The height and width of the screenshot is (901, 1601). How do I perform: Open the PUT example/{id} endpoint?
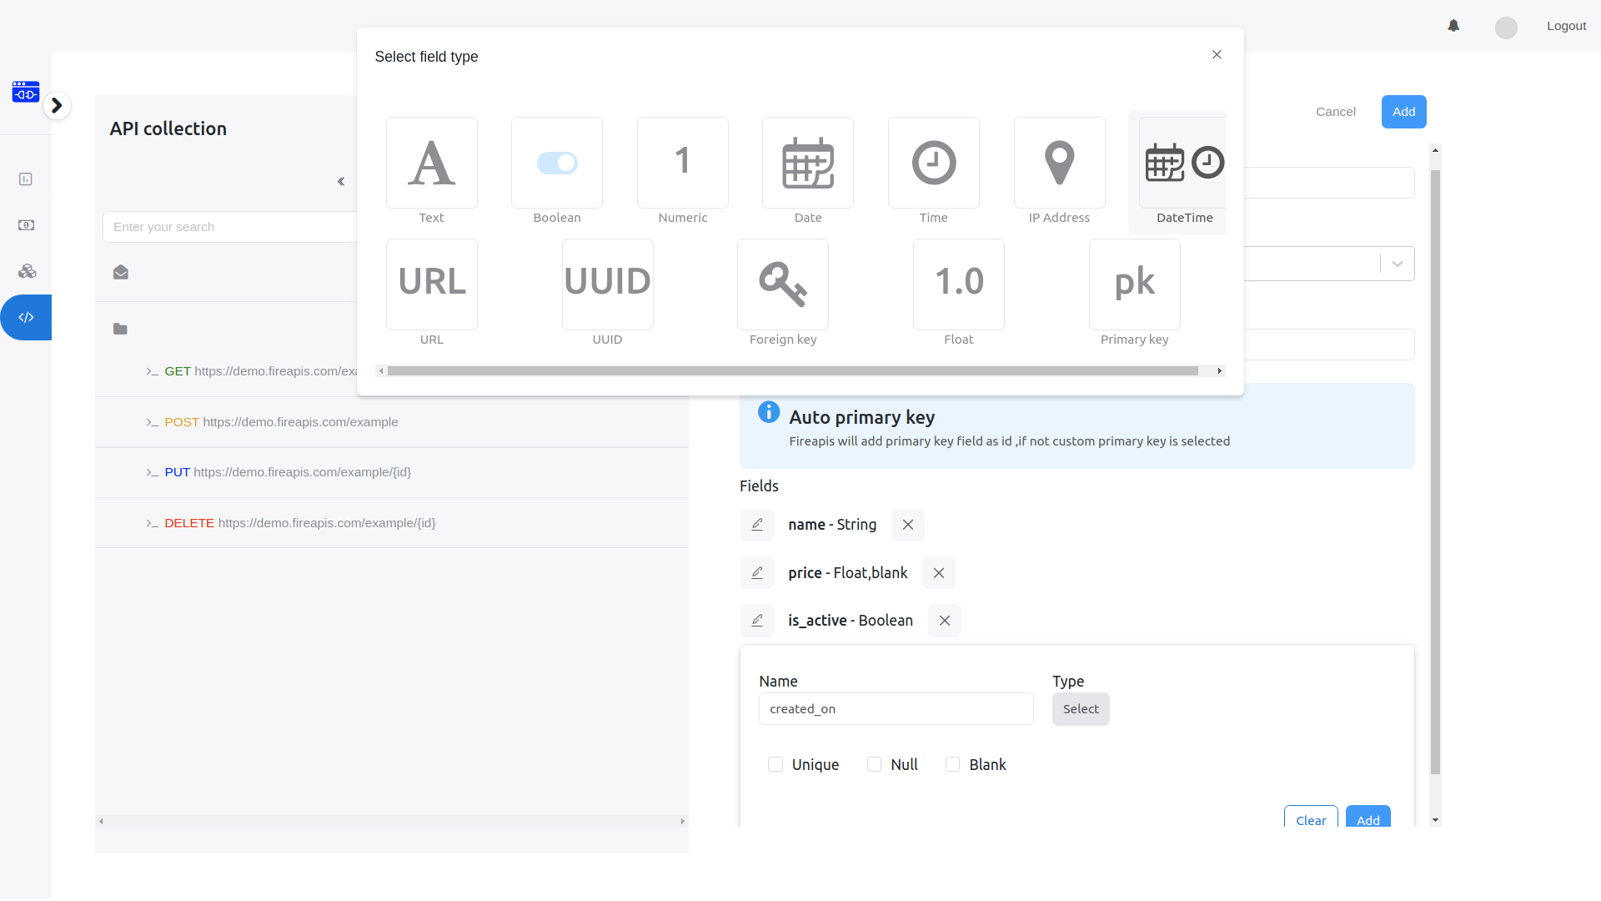point(279,472)
